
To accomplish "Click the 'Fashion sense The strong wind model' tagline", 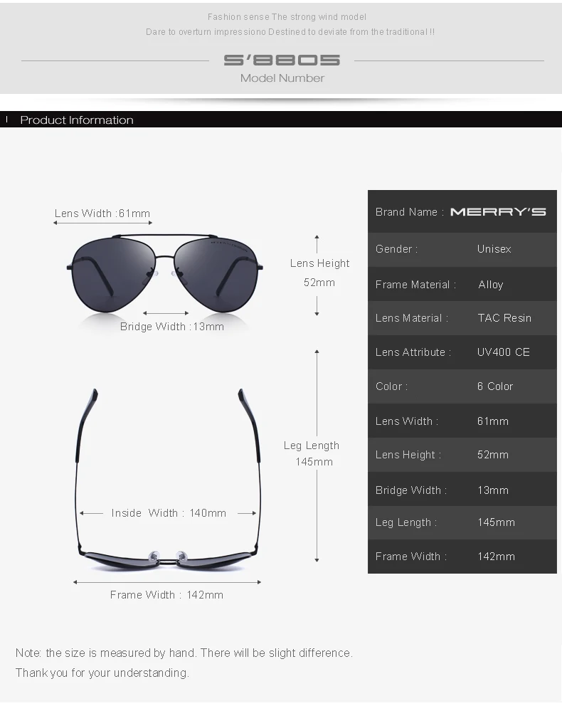I will pyautogui.click(x=287, y=16).
